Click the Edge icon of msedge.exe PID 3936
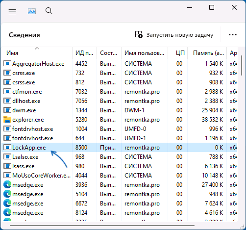246x230 pixels. point(7,185)
